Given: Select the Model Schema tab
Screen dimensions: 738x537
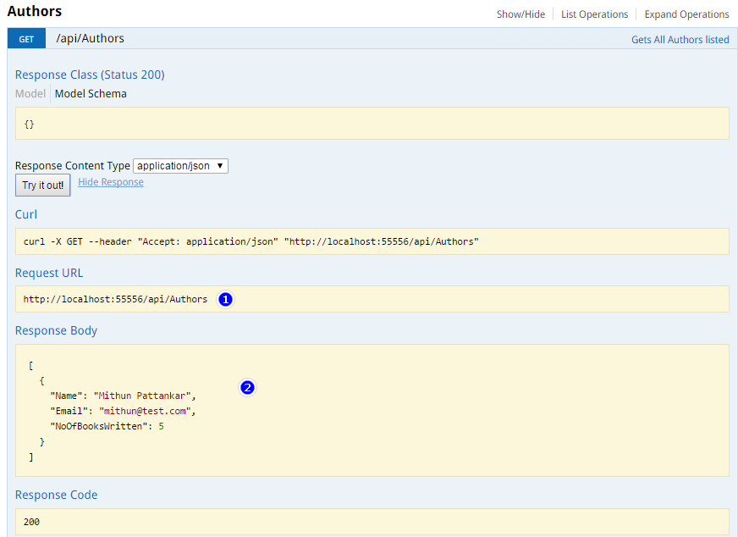Looking at the screenshot, I should [91, 94].
